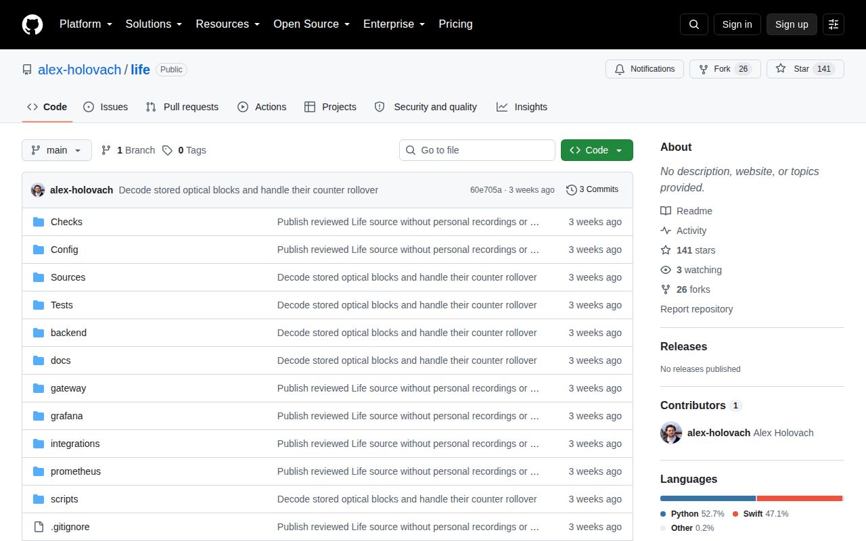Viewport: 866px width, 541px height.
Task: Open the Enterprise dropdown menu
Action: (394, 24)
